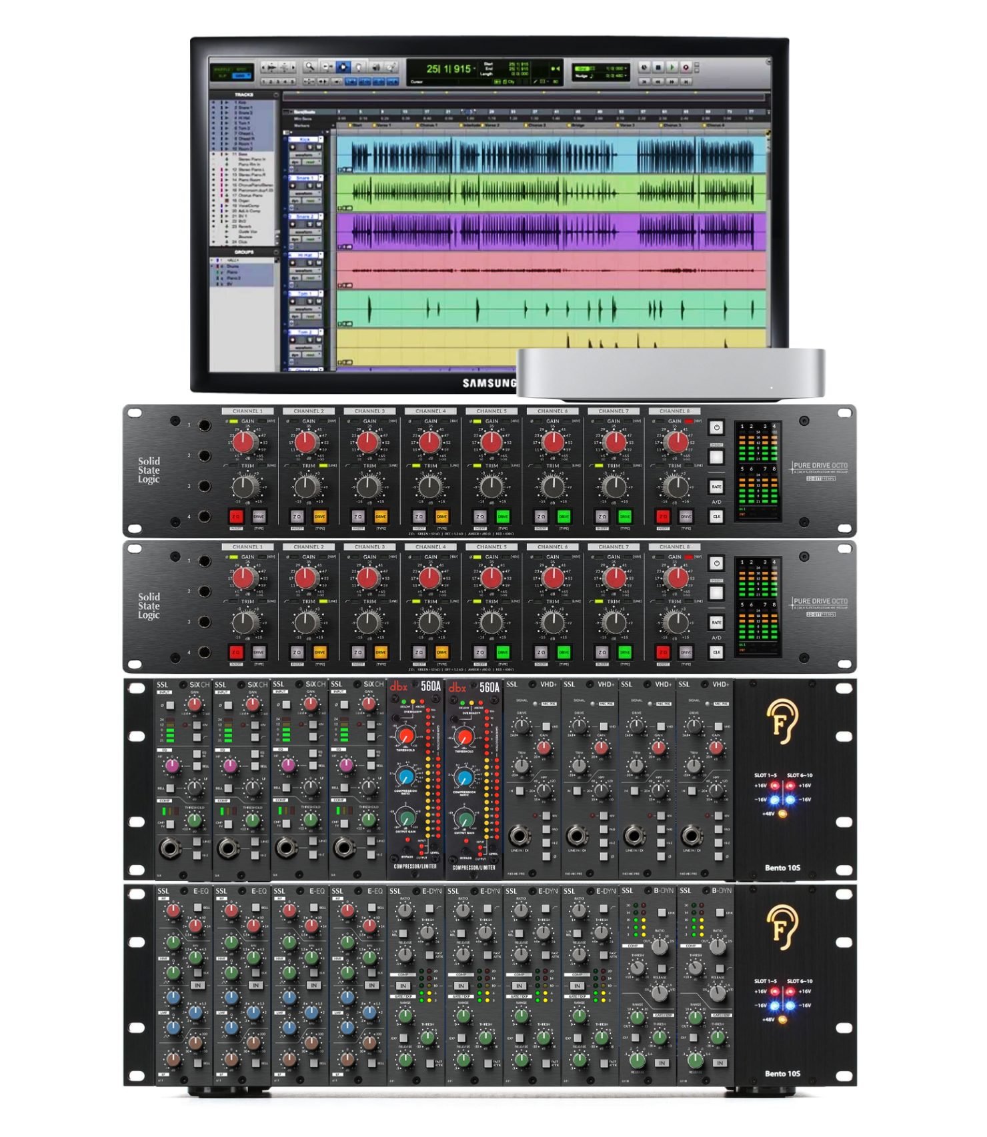
Task: Stop playback with the transport Stop button
Action: pos(658,67)
